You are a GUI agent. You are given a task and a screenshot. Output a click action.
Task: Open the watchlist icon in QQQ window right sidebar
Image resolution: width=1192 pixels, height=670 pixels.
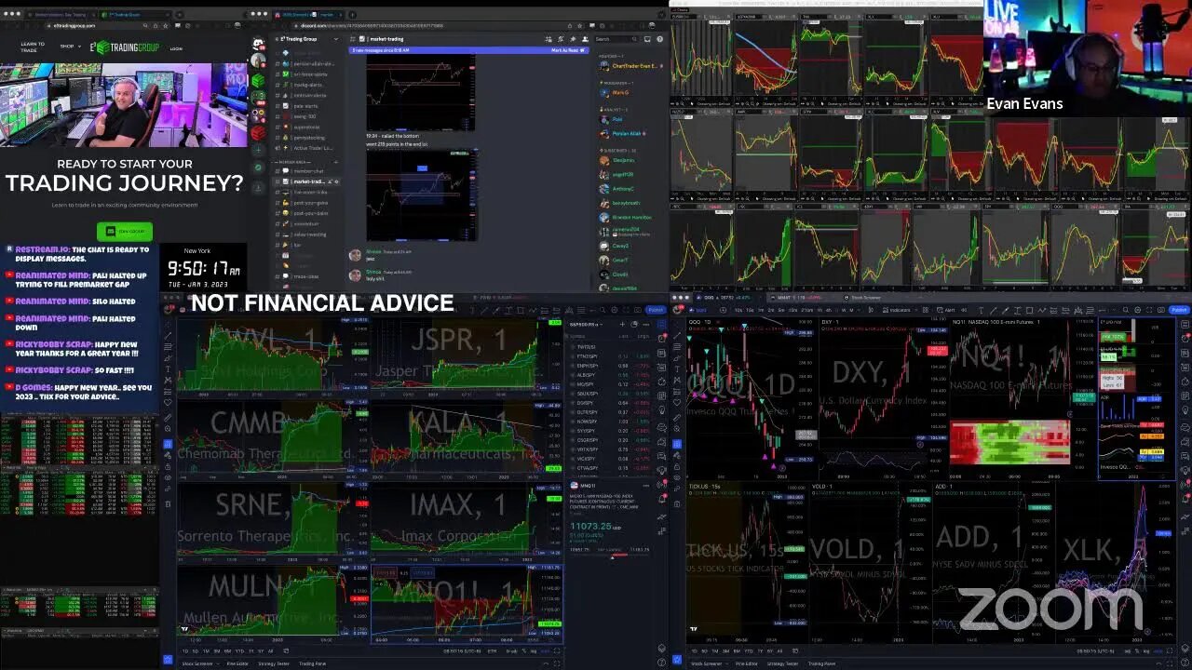[1185, 325]
